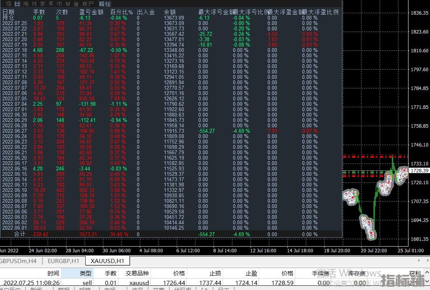430x290 pixels.
Task: Switch to the EURGBP,H1 chart tab
Action: click(x=63, y=261)
